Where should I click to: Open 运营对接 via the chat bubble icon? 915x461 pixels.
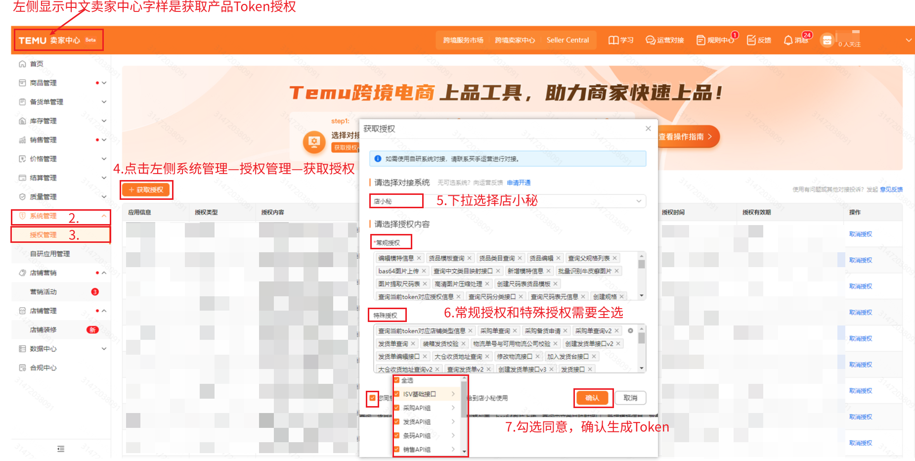point(651,40)
